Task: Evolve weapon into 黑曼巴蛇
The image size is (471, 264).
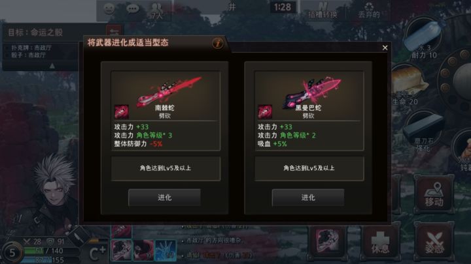Action: tap(308, 198)
